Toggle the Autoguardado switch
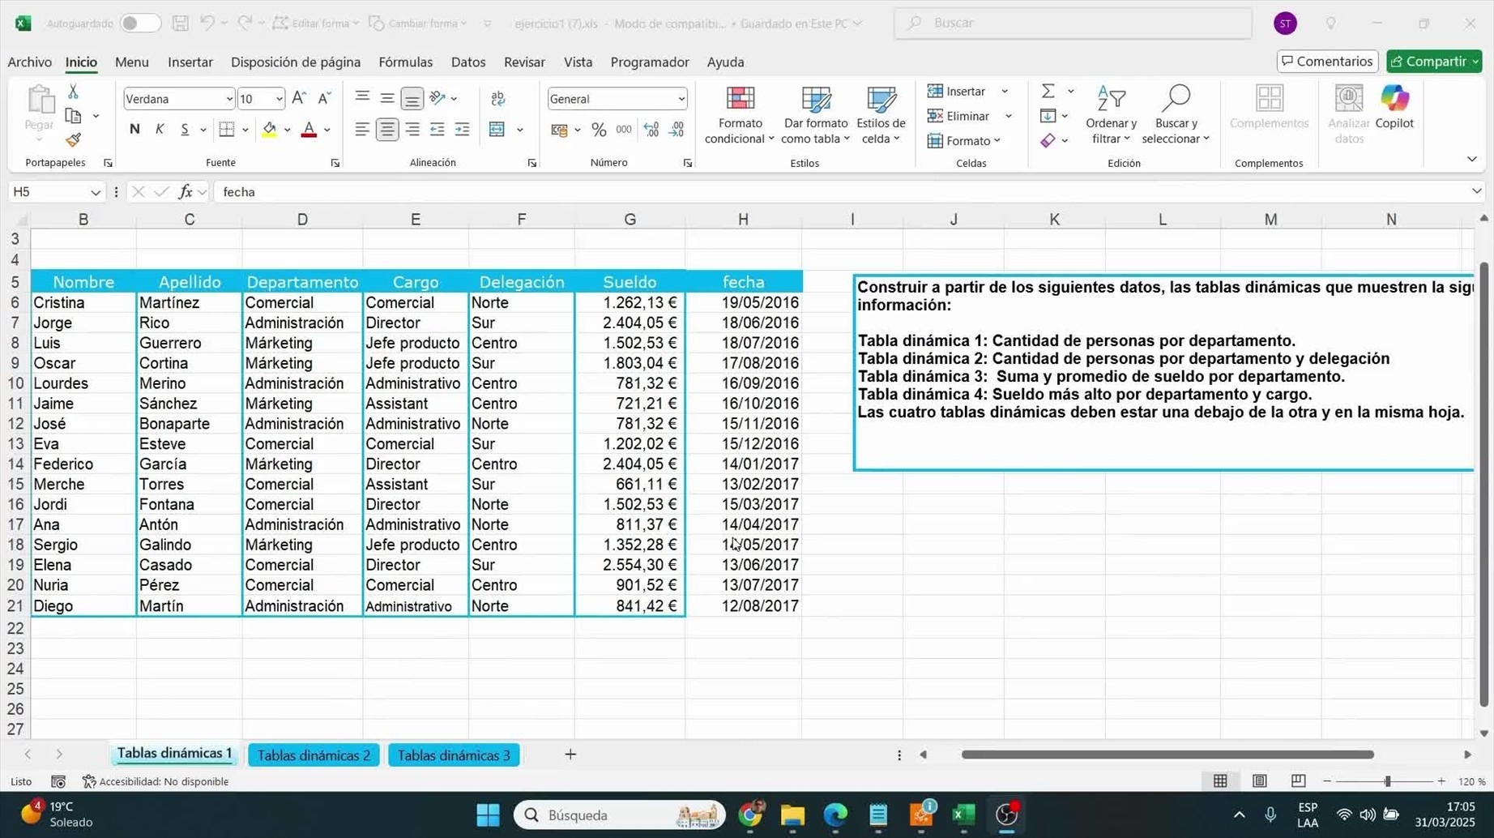The height and width of the screenshot is (838, 1494). [139, 24]
